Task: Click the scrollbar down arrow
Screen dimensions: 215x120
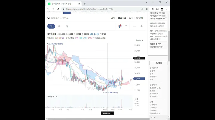Action: coord(169,116)
